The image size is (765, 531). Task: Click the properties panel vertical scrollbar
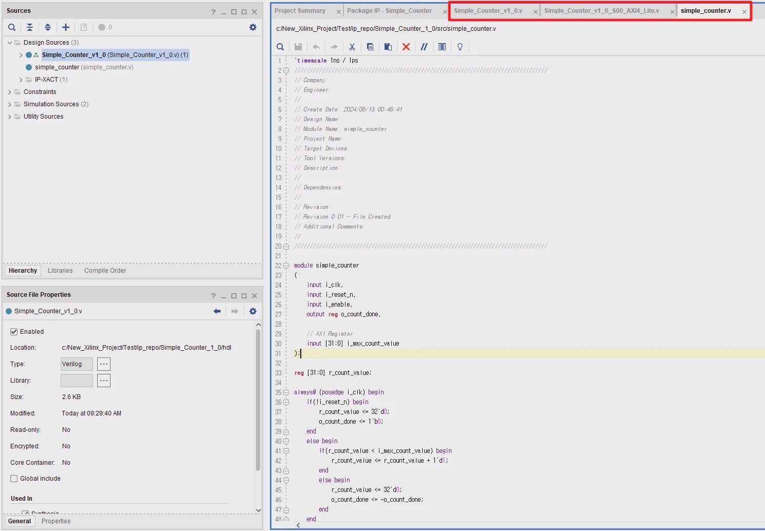coord(258,399)
